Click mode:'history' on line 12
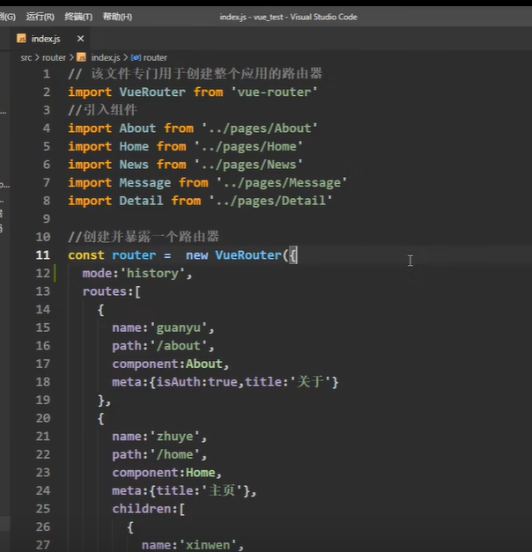 (x=134, y=273)
